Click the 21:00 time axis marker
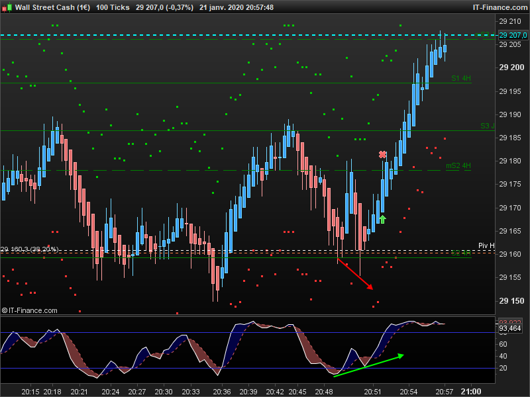 [471, 392]
